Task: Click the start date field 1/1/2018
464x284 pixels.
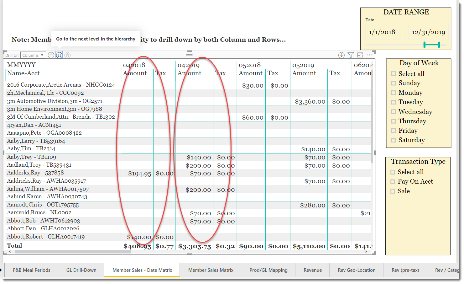Action: tap(385, 32)
